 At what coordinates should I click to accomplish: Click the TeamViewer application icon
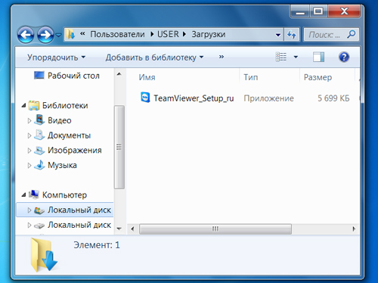(x=145, y=98)
